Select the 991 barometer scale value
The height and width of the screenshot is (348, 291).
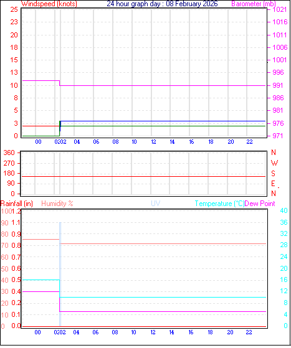278,85
